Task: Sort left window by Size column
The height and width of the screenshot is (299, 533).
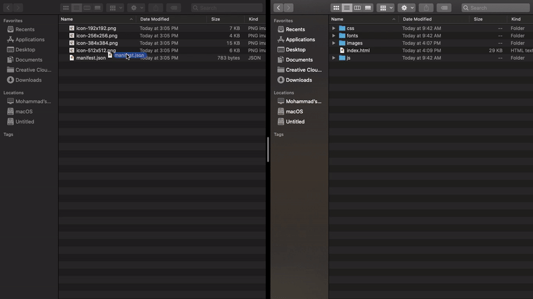Action: click(225, 19)
